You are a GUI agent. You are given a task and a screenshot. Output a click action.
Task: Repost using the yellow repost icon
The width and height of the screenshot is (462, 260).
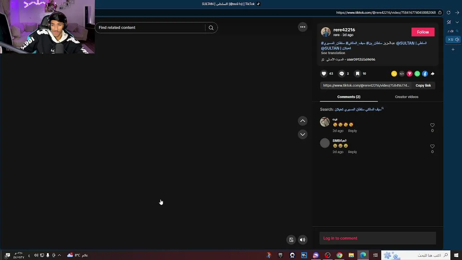coord(394,74)
